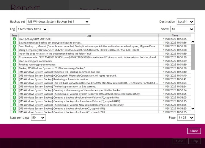Screen dimensions: 205x148
Task: Change Logs per page dropdown from 50
Action: [x=38, y=117]
